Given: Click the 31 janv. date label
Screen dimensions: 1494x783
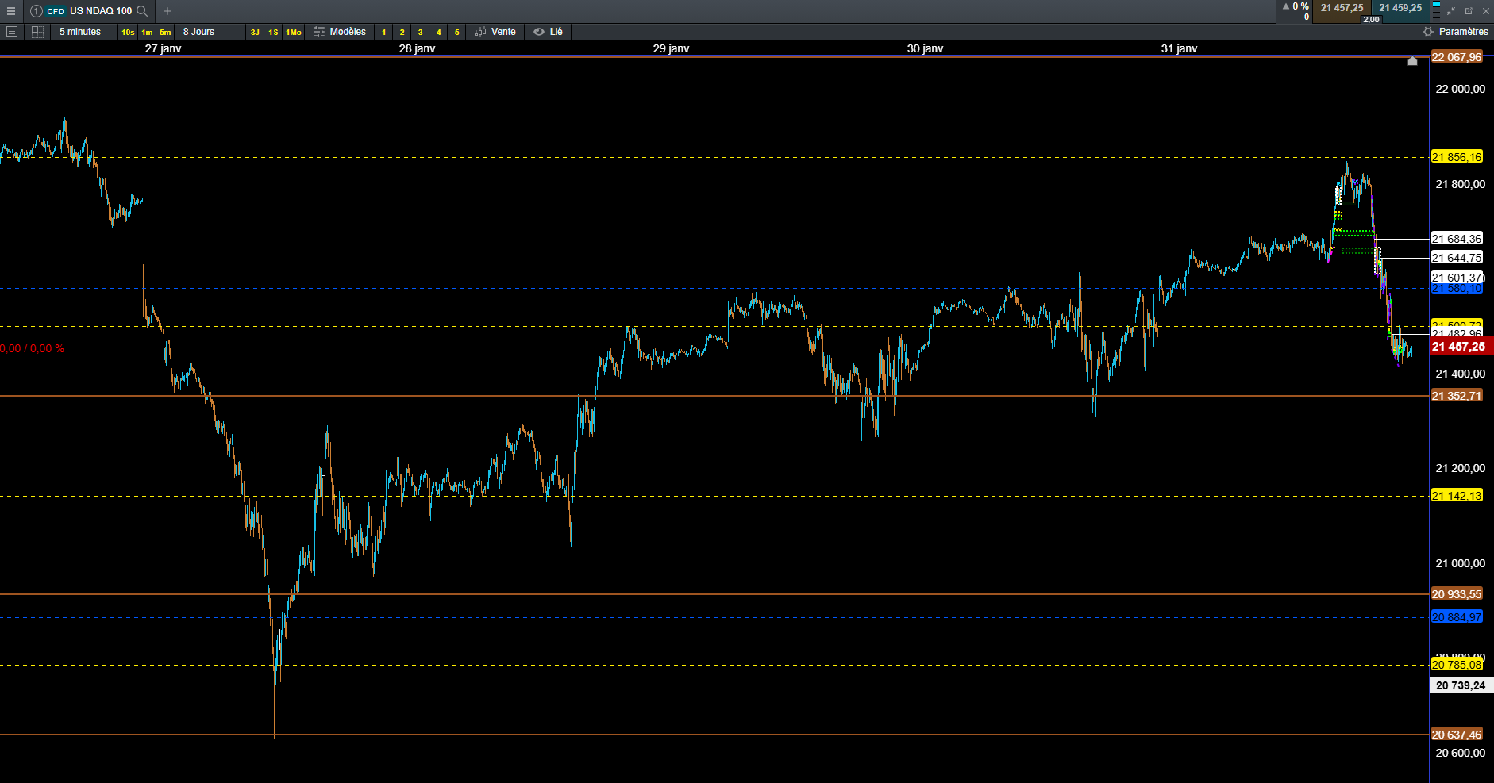Looking at the screenshot, I should tap(1180, 48).
